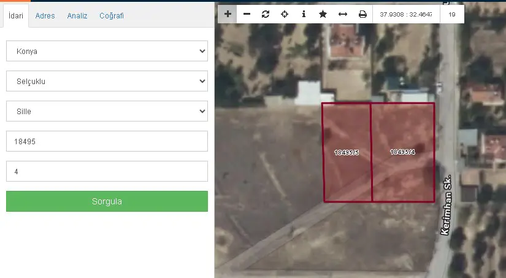Focus the parcel number field 4
506x278 pixels.
pyautogui.click(x=107, y=171)
